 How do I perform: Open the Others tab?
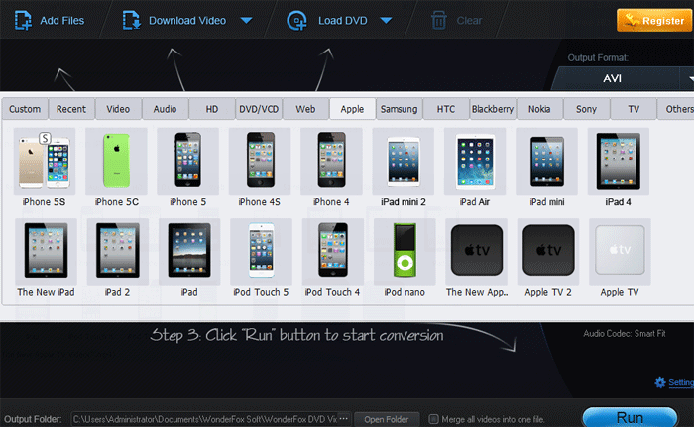point(676,109)
